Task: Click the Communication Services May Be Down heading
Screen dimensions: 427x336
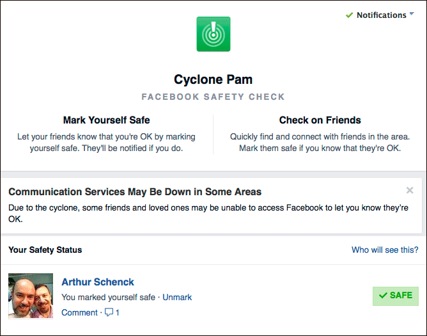Action: click(x=135, y=191)
